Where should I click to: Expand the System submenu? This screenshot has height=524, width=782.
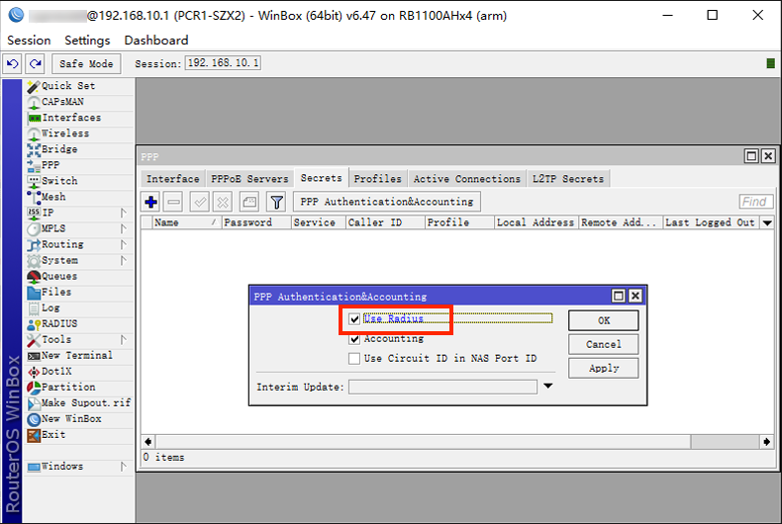point(123,260)
